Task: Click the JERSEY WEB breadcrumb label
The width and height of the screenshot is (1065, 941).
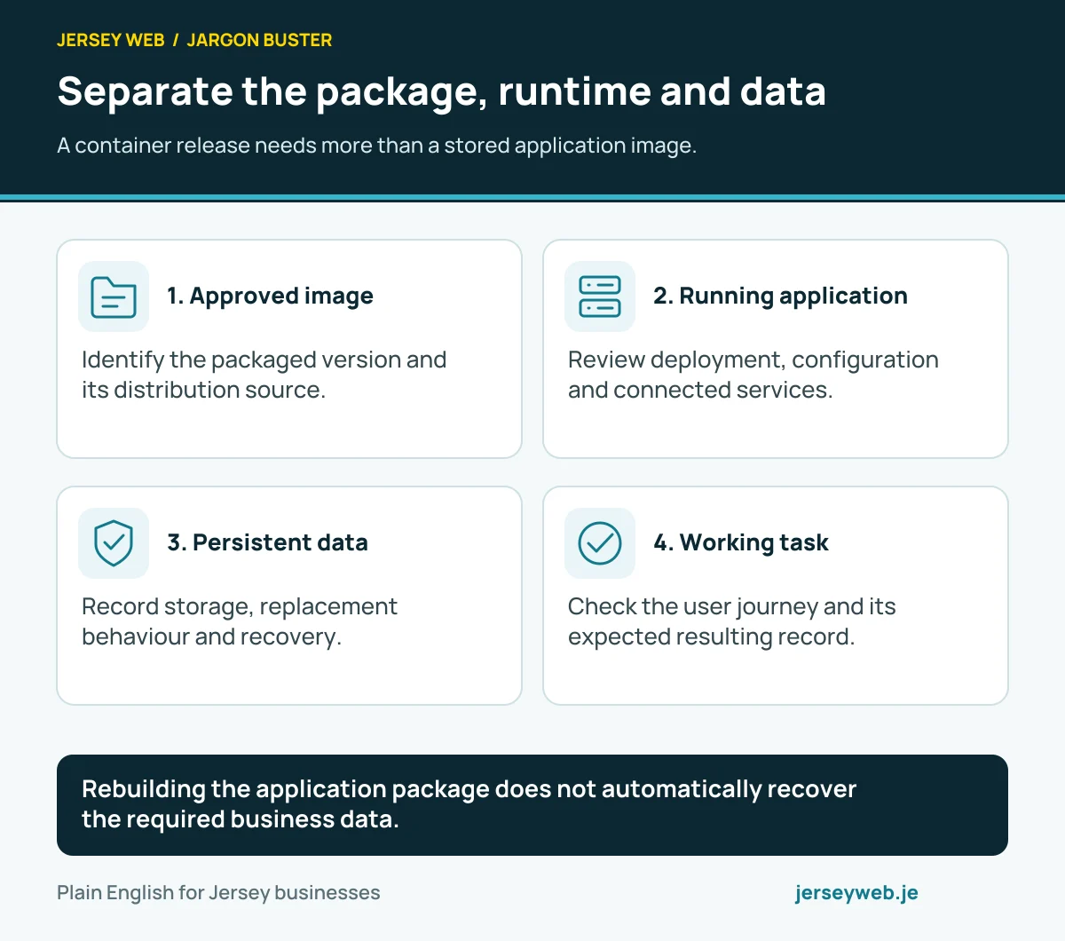Action: coord(111,40)
